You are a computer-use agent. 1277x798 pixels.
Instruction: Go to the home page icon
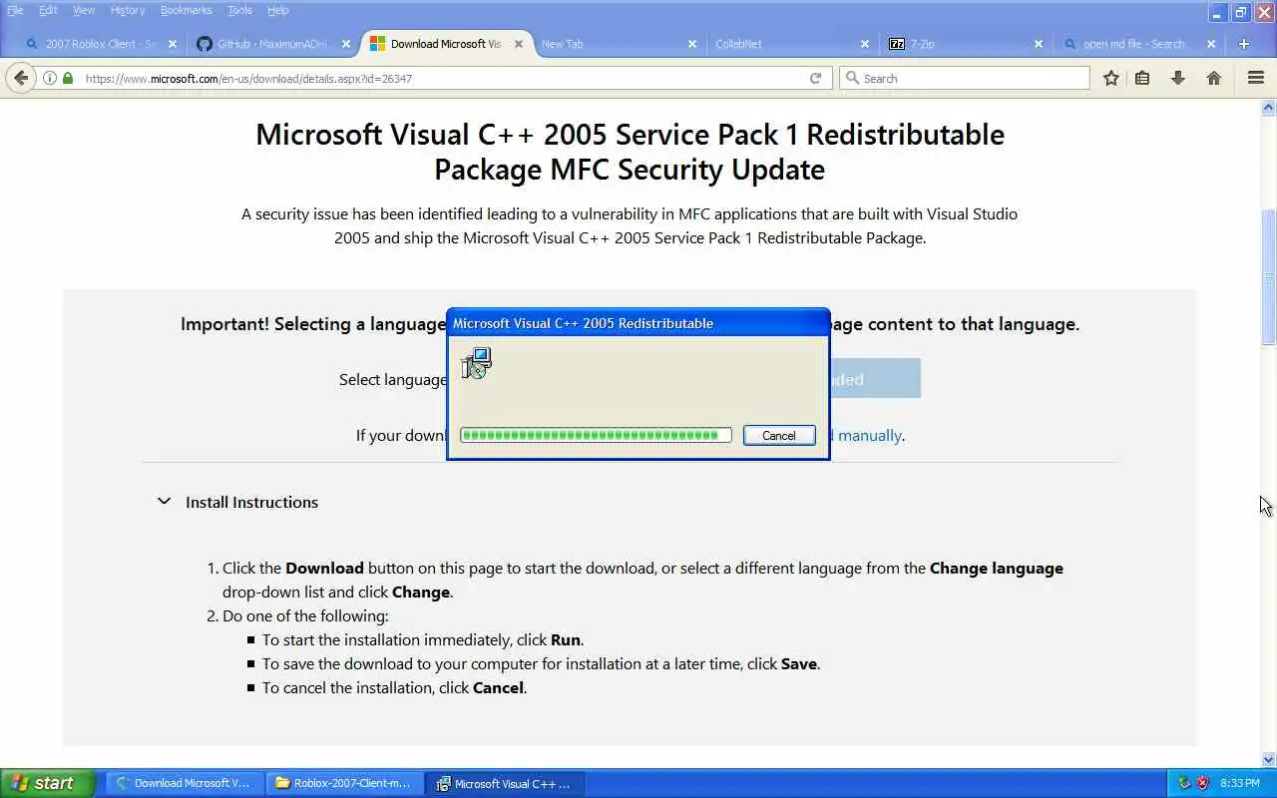coord(1214,78)
